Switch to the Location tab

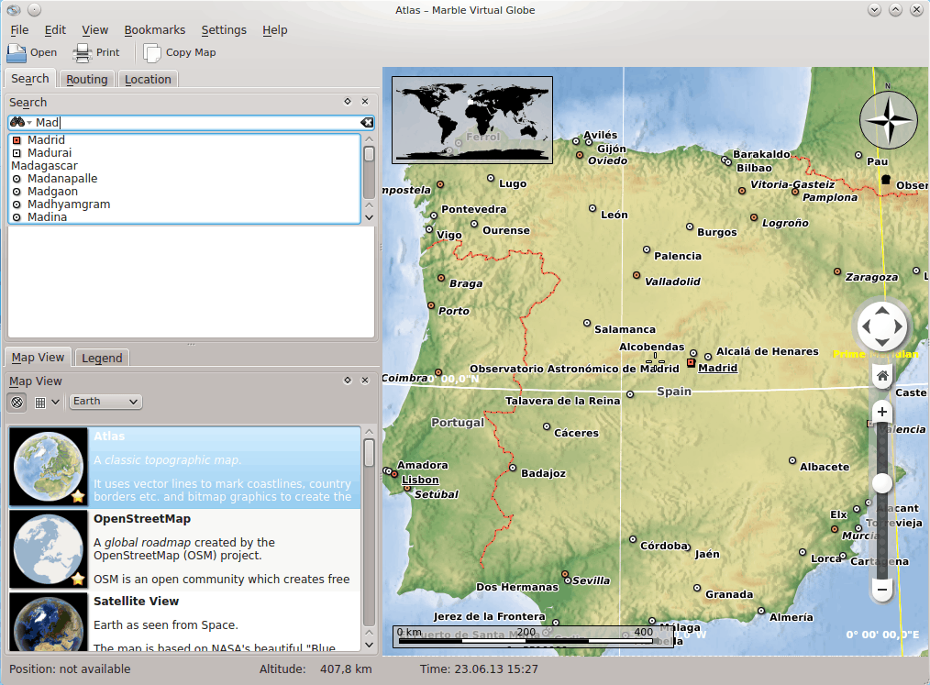coord(148,80)
